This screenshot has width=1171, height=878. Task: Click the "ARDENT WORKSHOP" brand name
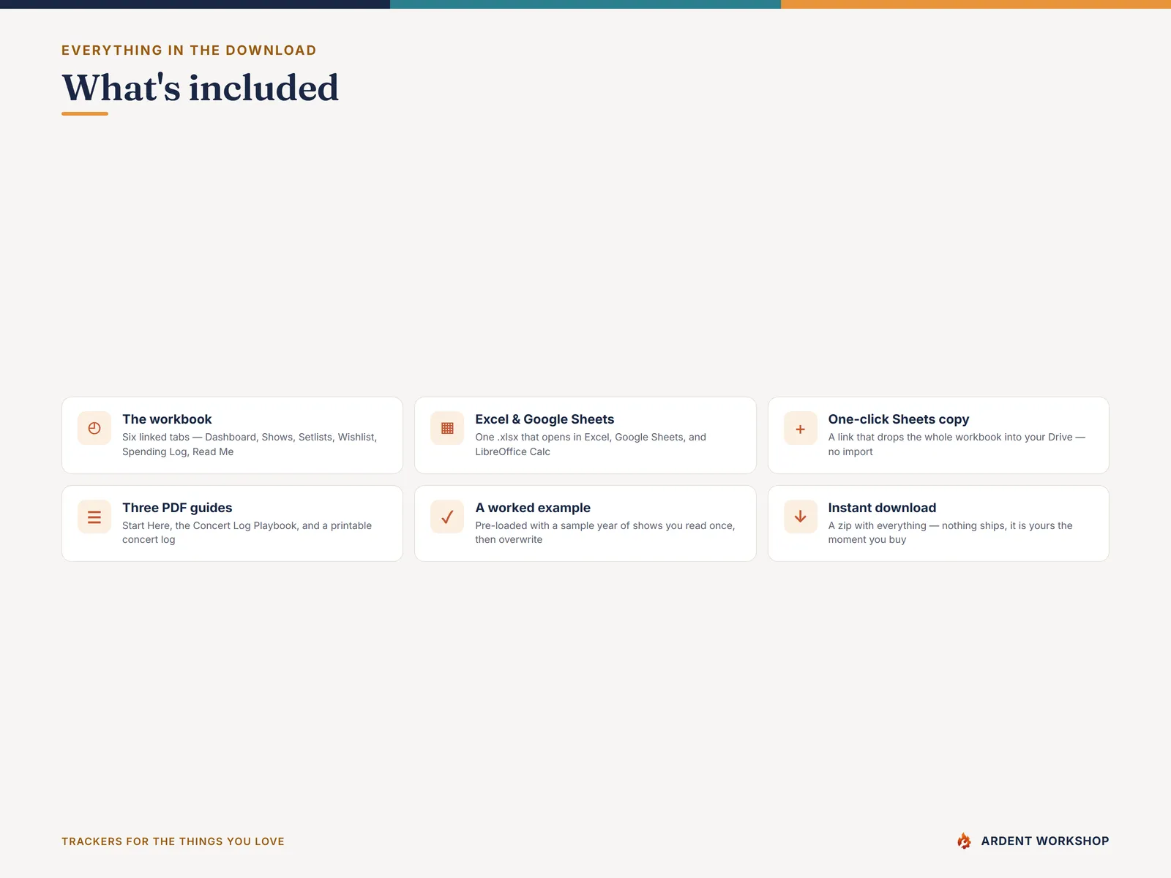pyautogui.click(x=1044, y=841)
